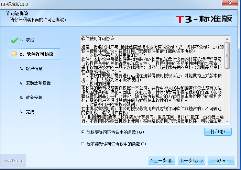Go back with 上一步(B) button
The width and height of the screenshot is (241, 170).
(161, 160)
